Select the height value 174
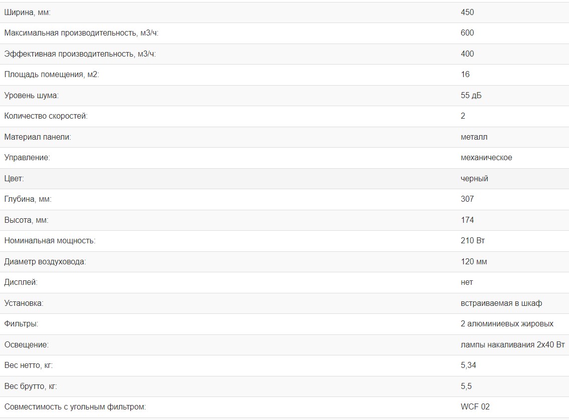 (x=467, y=220)
